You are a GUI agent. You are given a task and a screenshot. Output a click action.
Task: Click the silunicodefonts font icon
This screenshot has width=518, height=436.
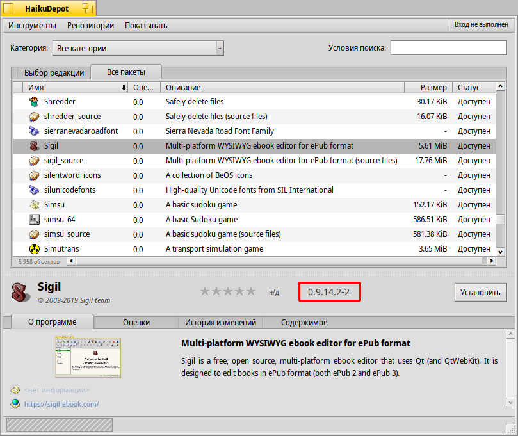point(34,190)
